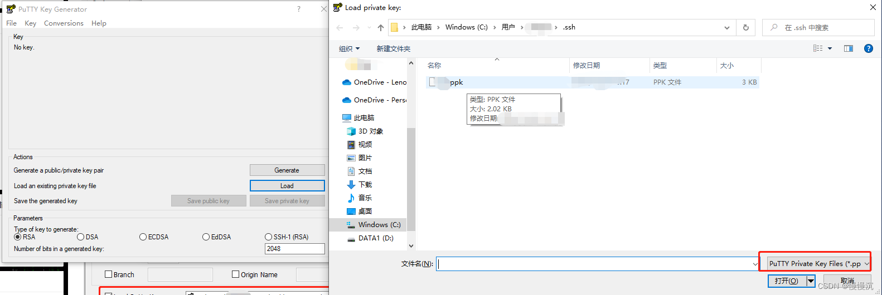Toggle the preview pane icon
The height and width of the screenshot is (295, 882).
point(849,48)
